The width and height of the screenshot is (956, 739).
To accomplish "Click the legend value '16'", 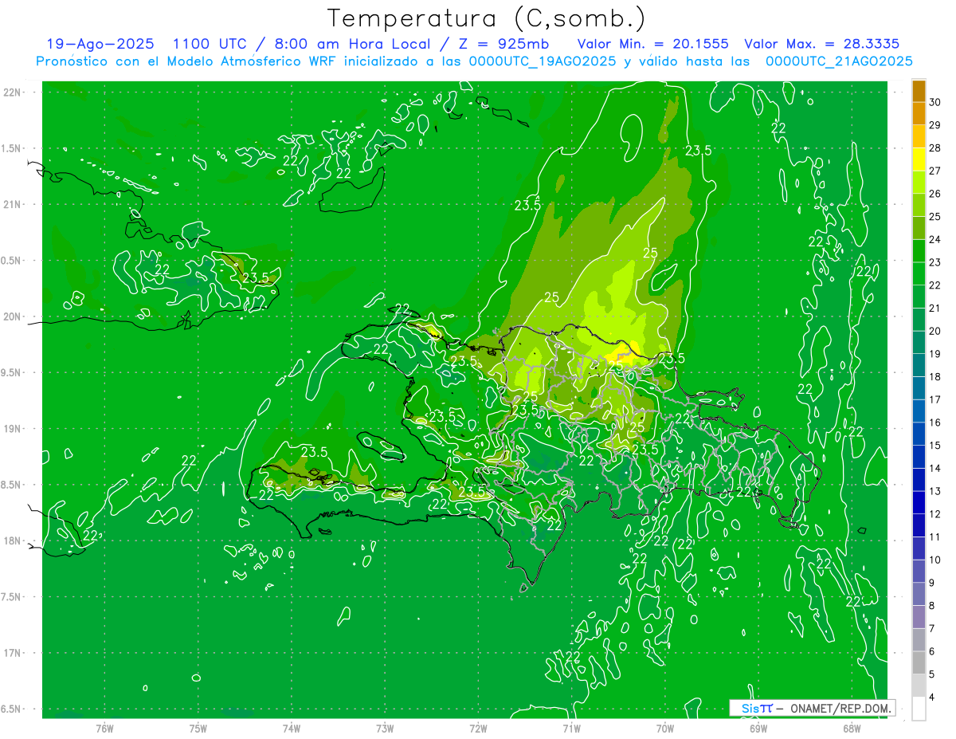I will [x=935, y=423].
